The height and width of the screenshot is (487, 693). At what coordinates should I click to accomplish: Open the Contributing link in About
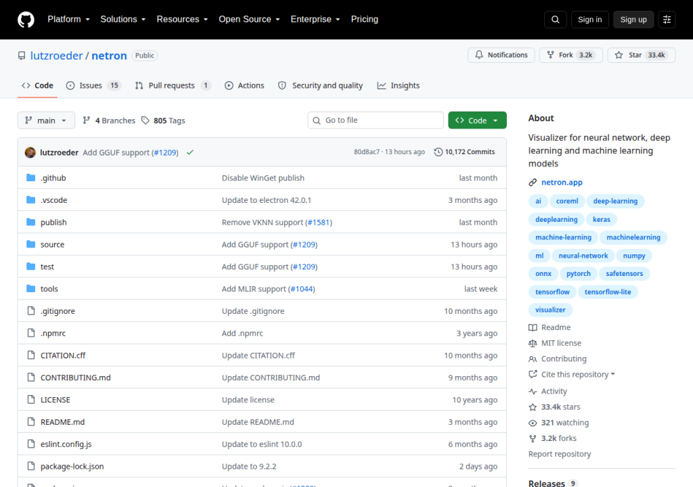(x=564, y=359)
